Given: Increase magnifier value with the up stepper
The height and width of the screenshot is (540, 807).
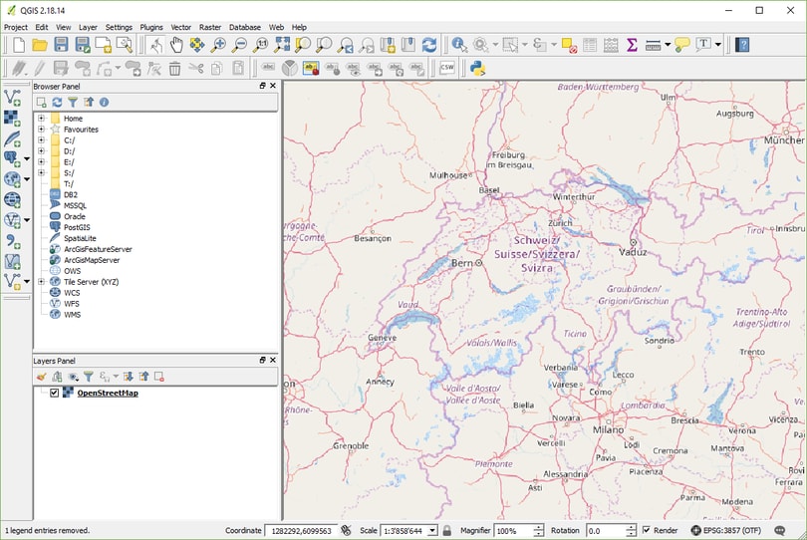Looking at the screenshot, I should coord(538,528).
